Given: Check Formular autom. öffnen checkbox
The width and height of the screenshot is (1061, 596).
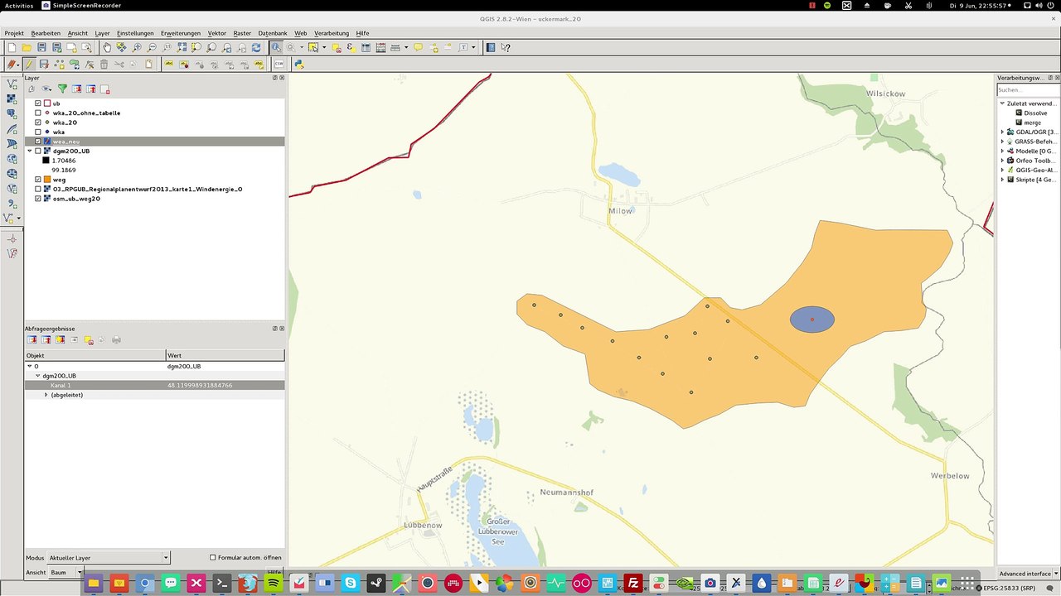Looking at the screenshot, I should [213, 557].
